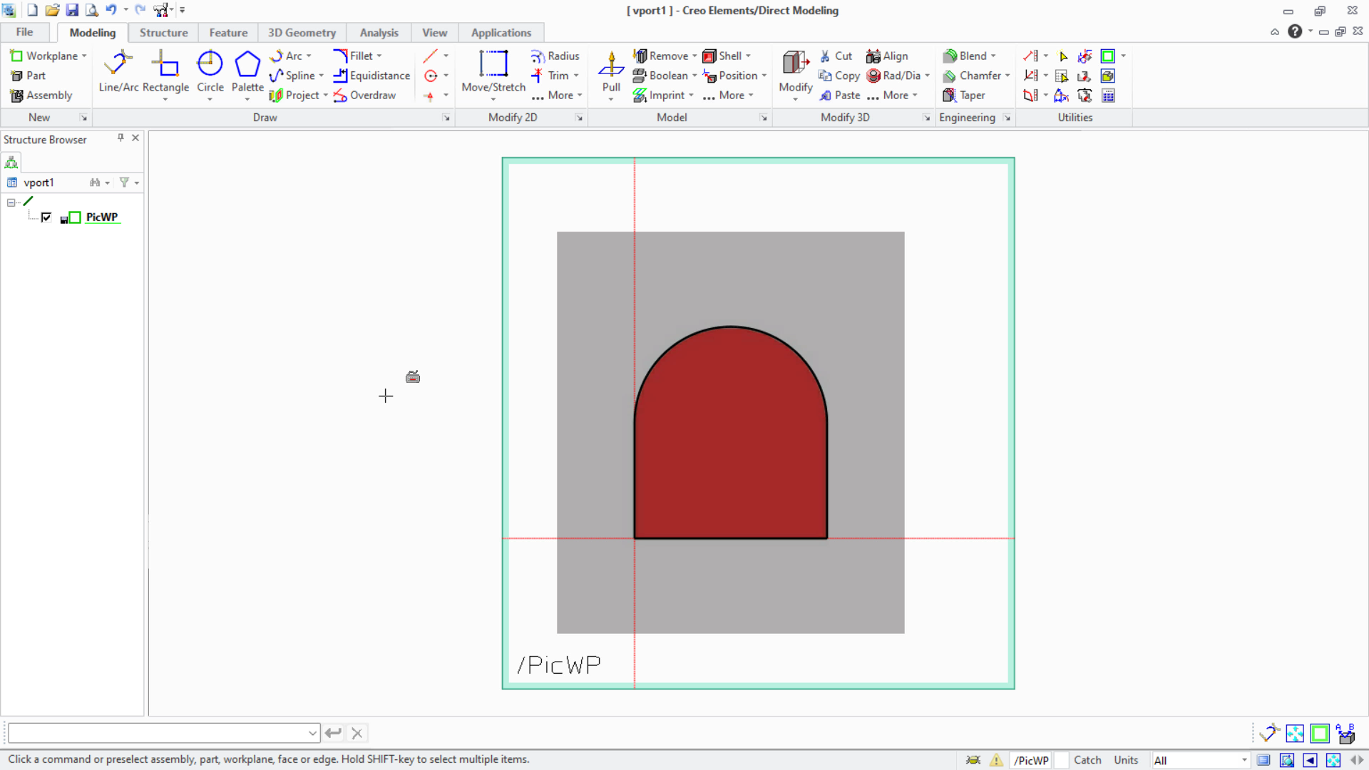Viewport: 1369px width, 770px height.
Task: Create a new Part
Action: (x=28, y=76)
